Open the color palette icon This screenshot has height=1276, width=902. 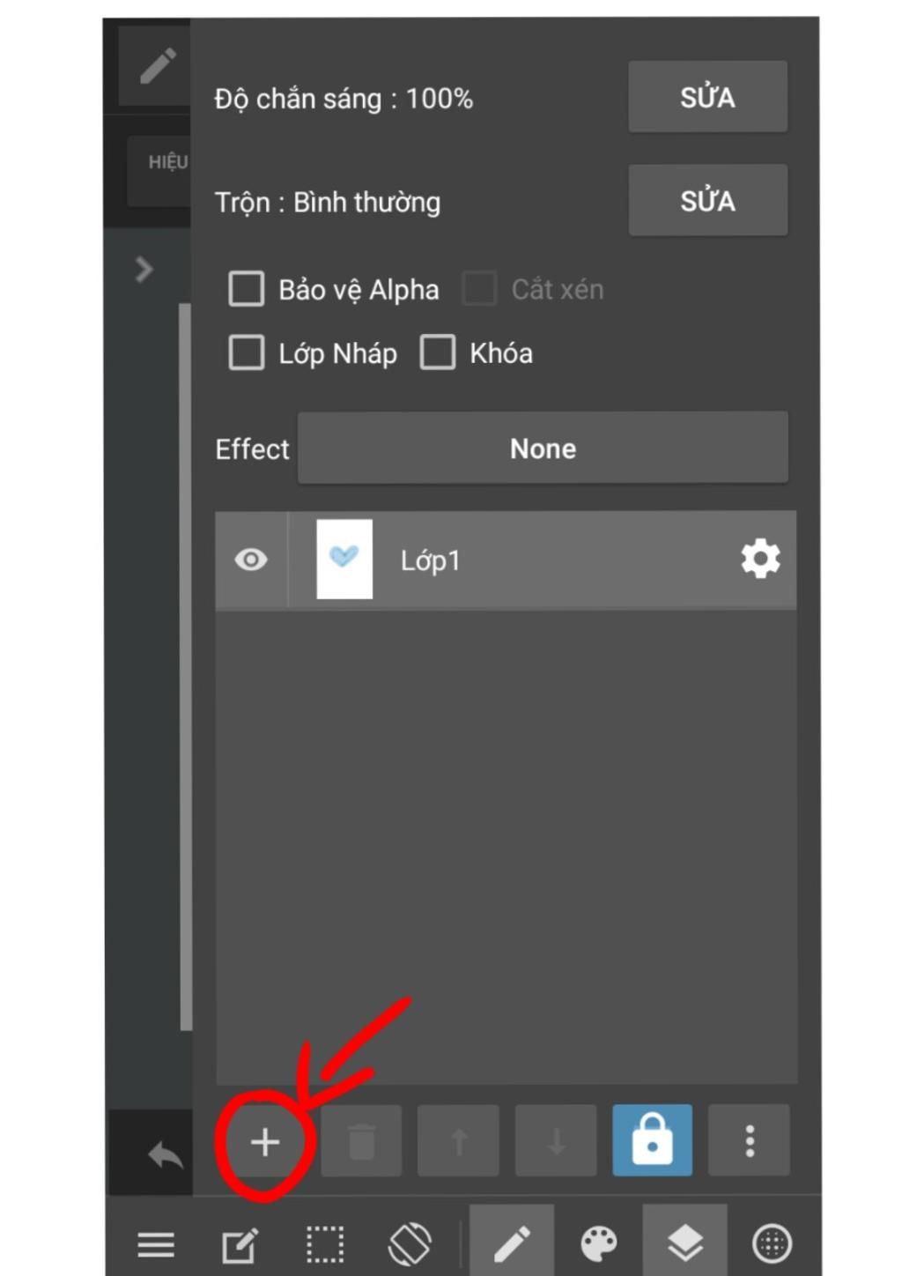click(x=599, y=1243)
